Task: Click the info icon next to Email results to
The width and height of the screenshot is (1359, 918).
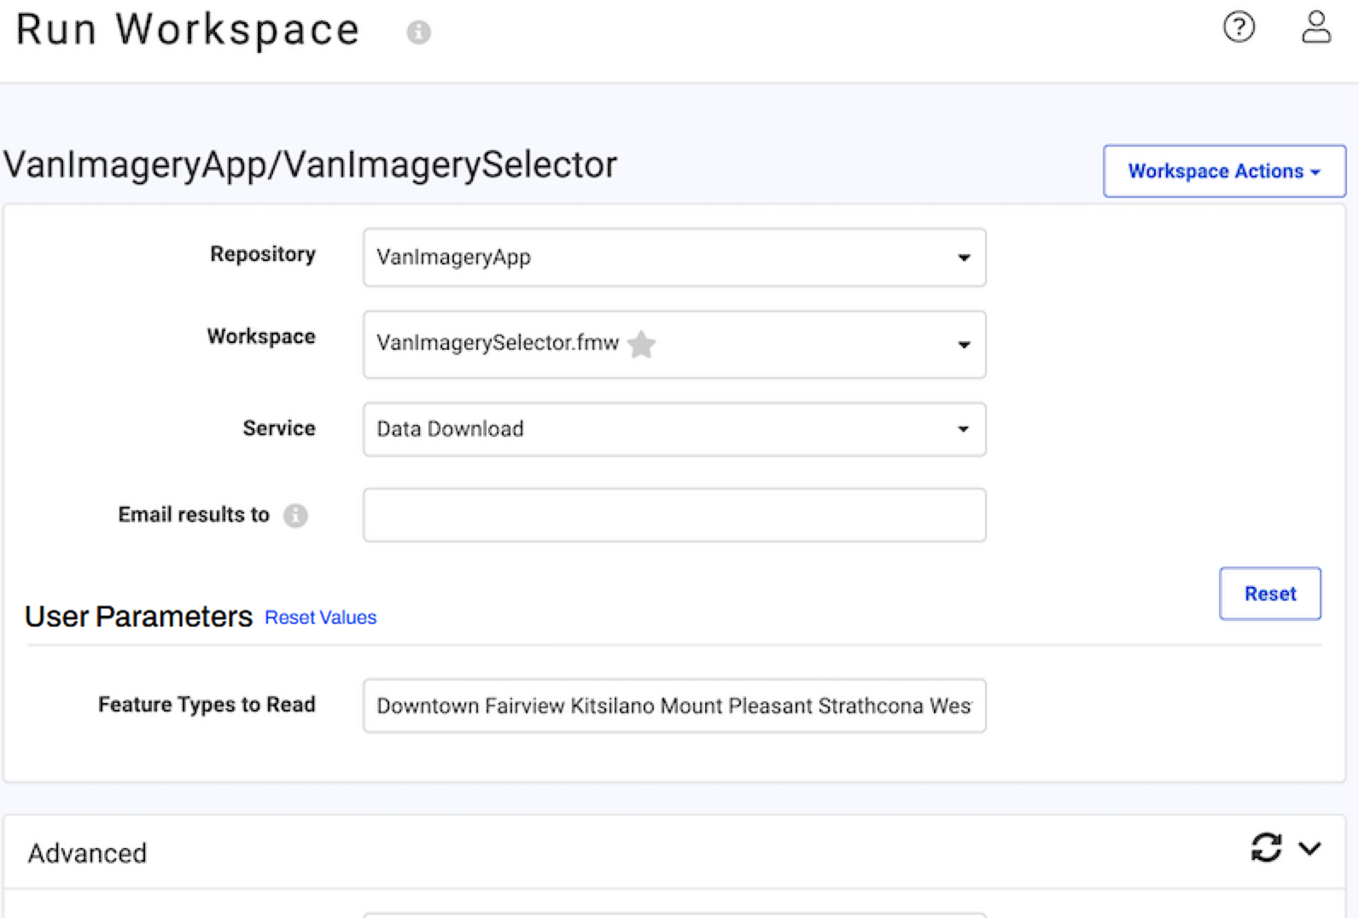Action: (295, 515)
